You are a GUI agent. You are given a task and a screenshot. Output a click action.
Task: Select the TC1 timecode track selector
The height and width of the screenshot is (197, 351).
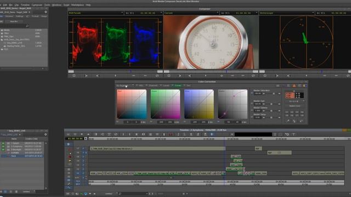(78, 181)
